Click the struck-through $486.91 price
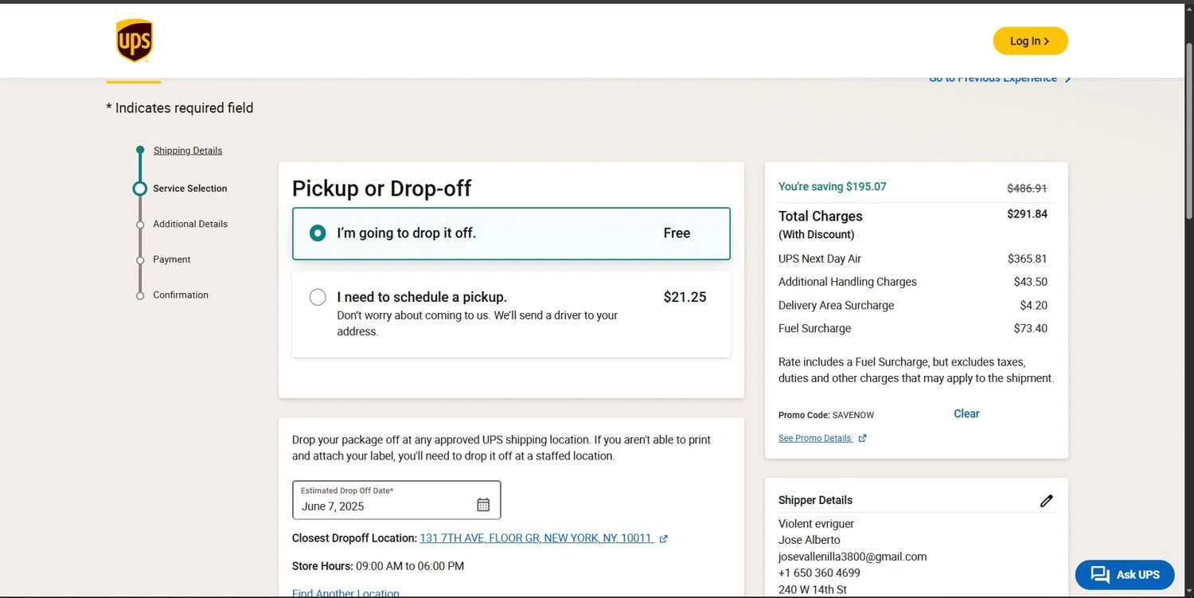The height and width of the screenshot is (598, 1194). (1027, 189)
